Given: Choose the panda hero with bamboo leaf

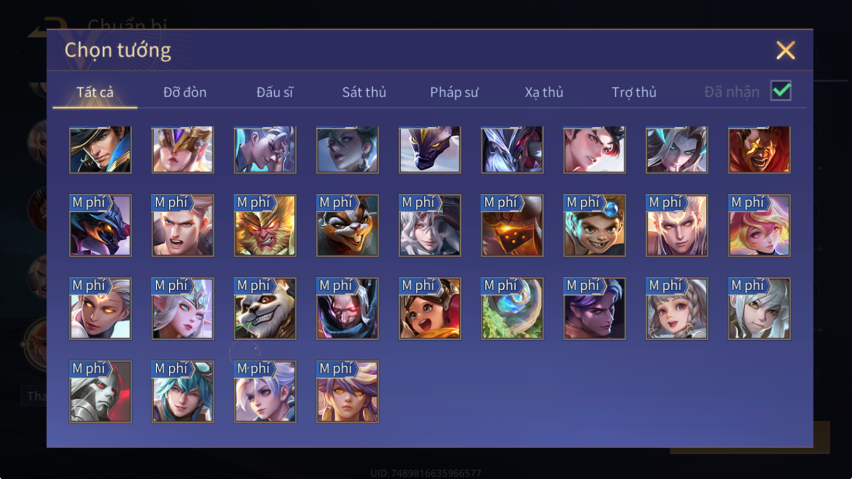Looking at the screenshot, I should (265, 308).
